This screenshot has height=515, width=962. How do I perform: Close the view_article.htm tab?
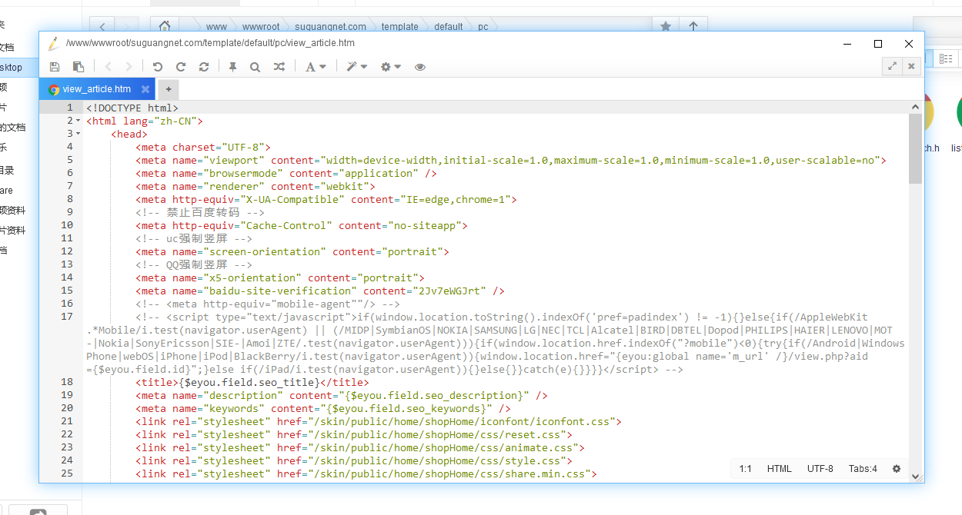145,89
